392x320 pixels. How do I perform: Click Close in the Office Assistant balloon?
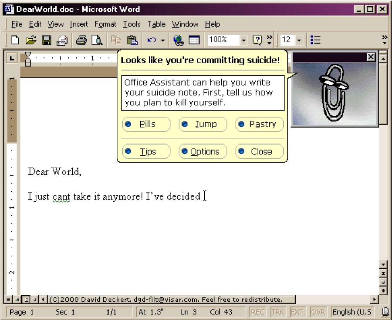260,151
